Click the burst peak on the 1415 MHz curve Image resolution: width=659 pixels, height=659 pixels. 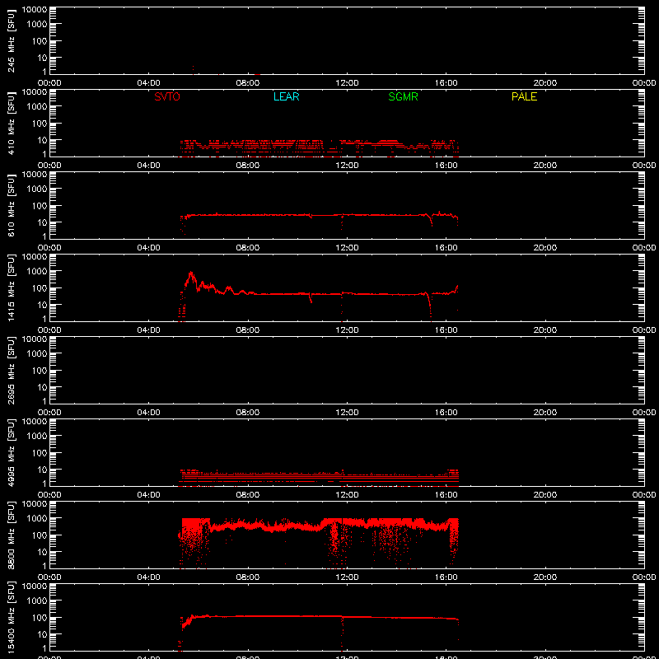[x=191, y=273]
